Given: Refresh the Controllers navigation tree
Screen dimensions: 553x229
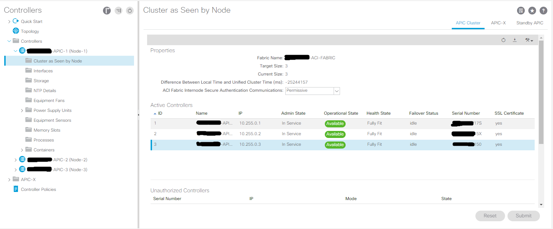Looking at the screenshot, I should pos(130,11).
